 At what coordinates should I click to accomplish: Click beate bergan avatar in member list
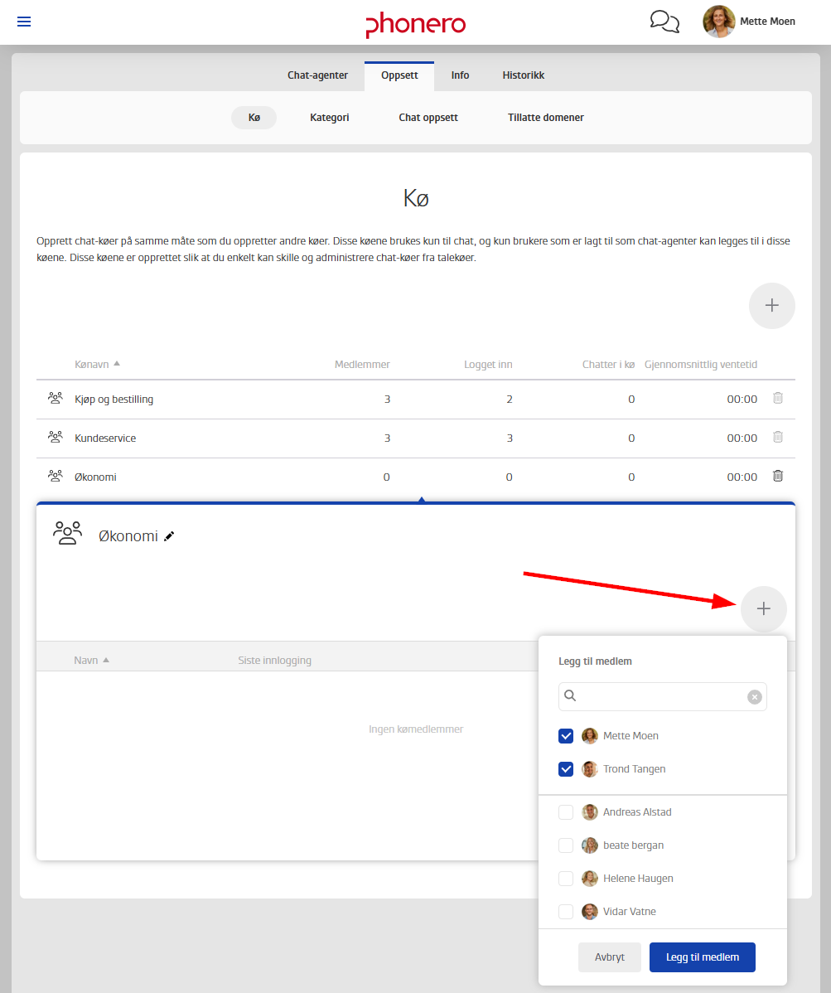(590, 845)
